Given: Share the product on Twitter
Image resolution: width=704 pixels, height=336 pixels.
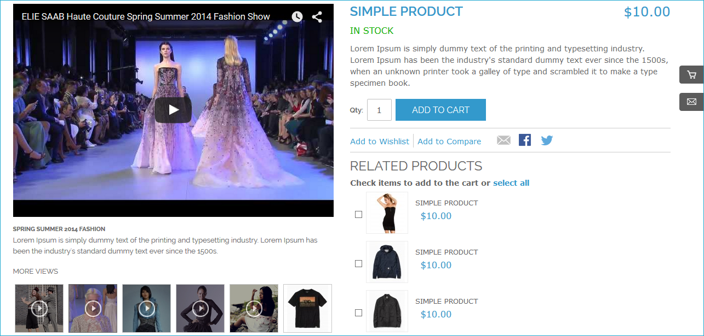Looking at the screenshot, I should (547, 140).
